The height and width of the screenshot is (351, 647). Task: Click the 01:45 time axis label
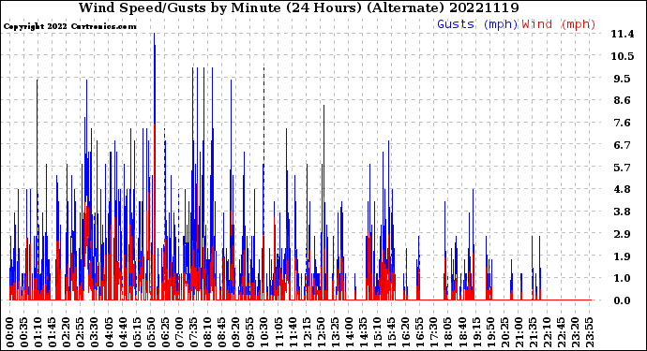52,331
